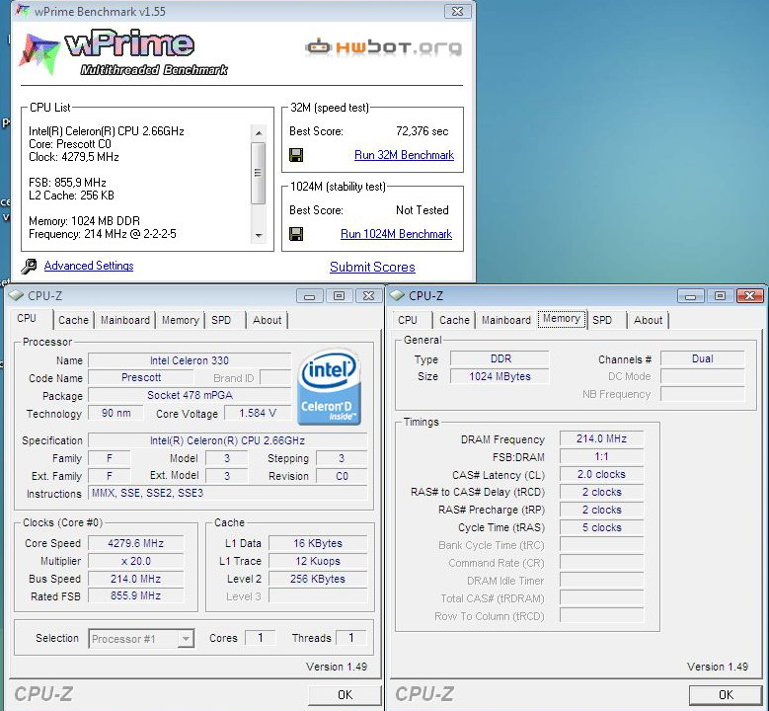Viewport: 769px width, 711px height.
Task: Click the Core Speed value 4279.6 MHz
Action: coord(136,543)
